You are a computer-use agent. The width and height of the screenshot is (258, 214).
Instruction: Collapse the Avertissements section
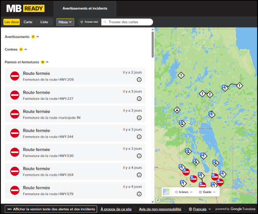(38, 37)
